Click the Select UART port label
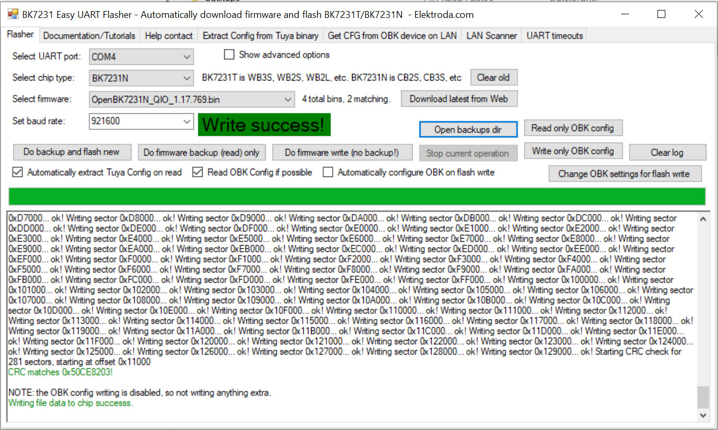718x430 pixels. (47, 56)
